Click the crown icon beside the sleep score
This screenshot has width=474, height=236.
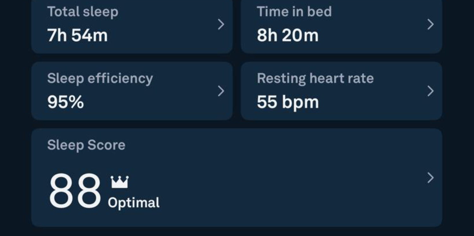pyautogui.click(x=119, y=182)
